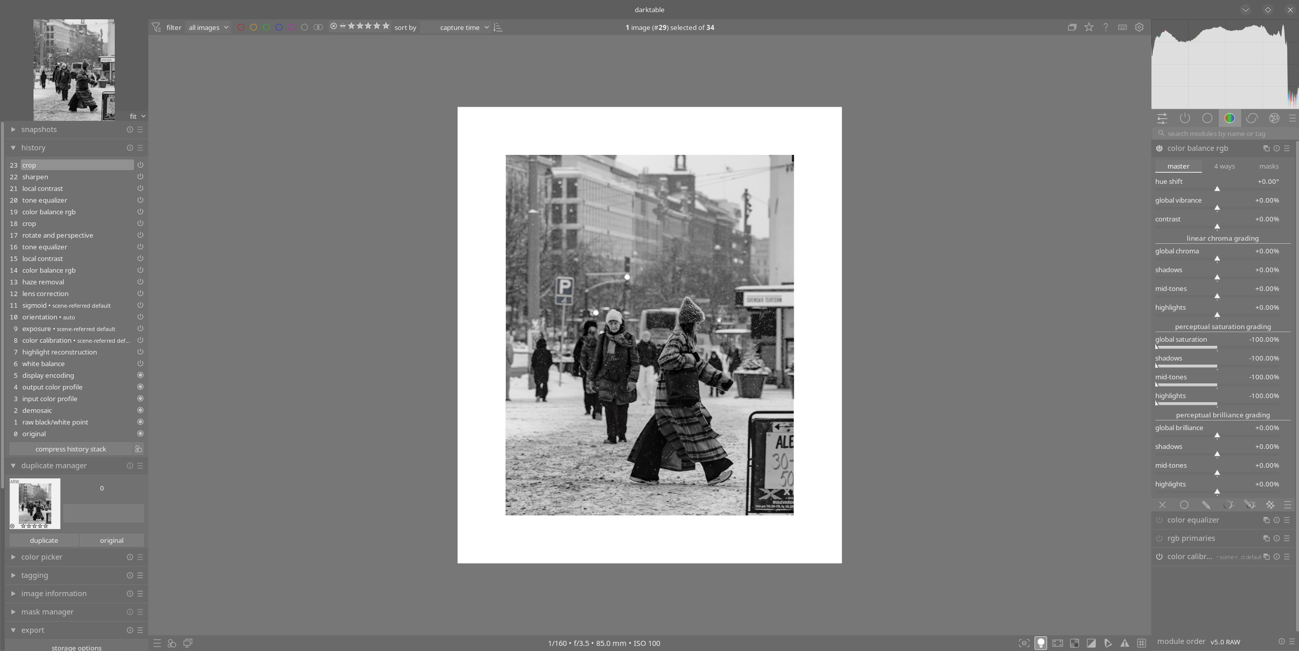Expand the snapshots panel

(x=39, y=129)
